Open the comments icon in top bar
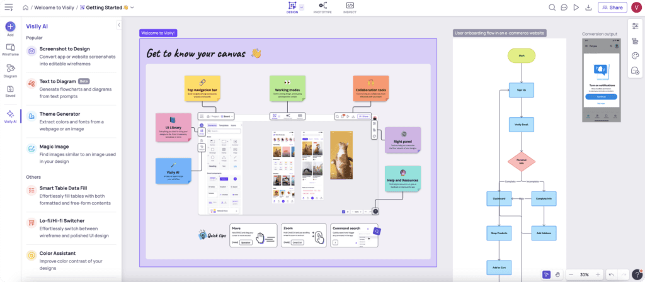This screenshot has height=282, width=645. pyautogui.click(x=564, y=8)
